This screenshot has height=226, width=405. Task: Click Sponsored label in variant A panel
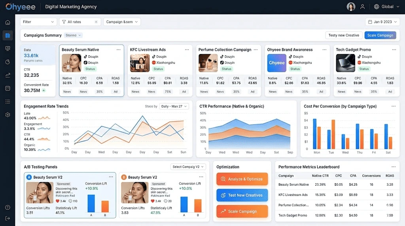pos(63,184)
